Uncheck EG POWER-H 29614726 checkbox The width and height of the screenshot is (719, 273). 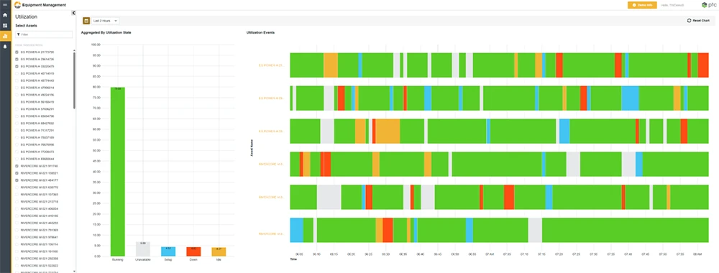(x=17, y=60)
